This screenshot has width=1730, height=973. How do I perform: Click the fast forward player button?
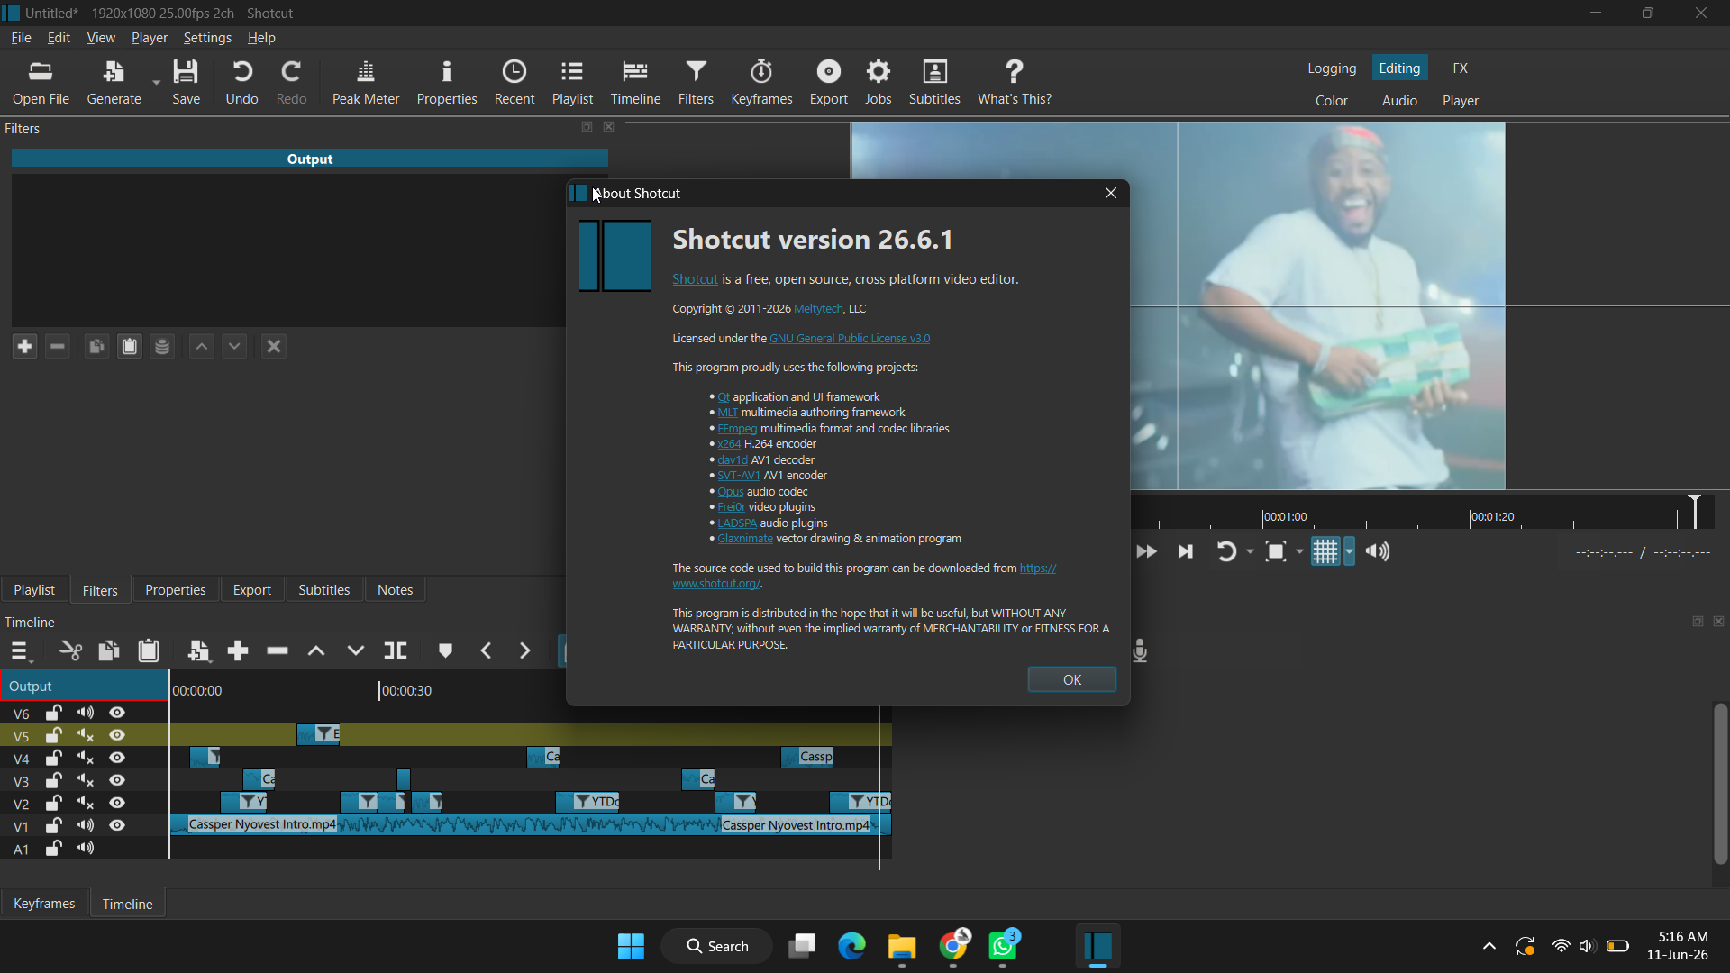tap(1146, 551)
